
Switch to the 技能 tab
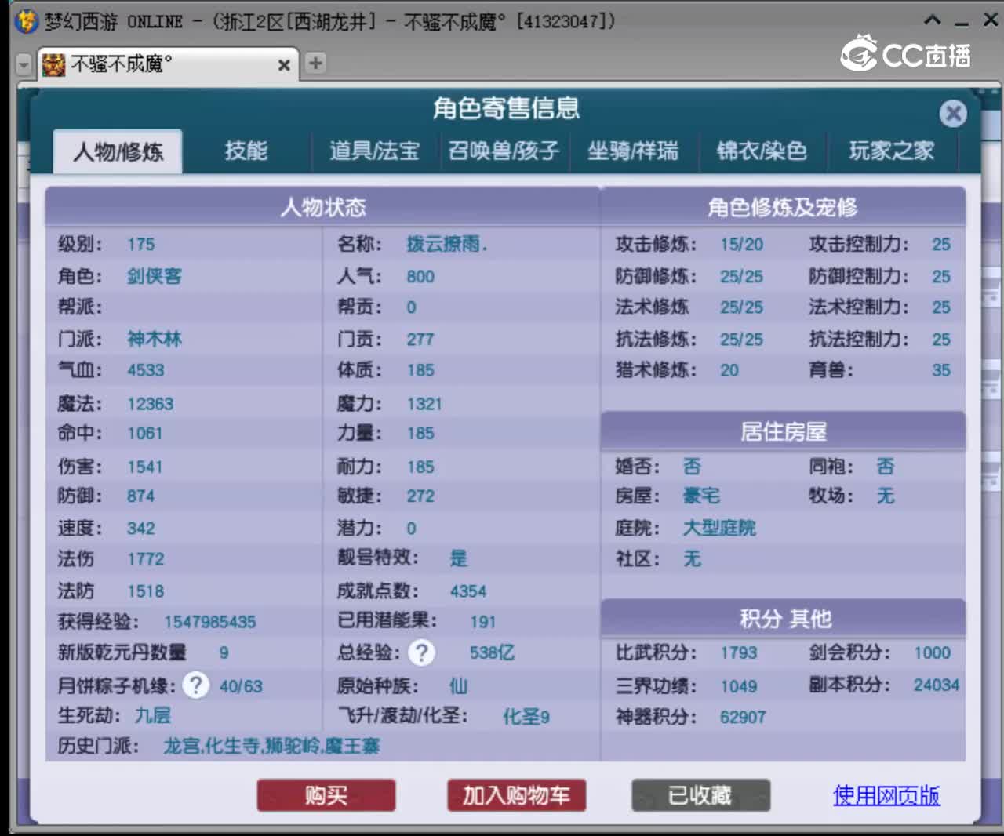tap(246, 151)
